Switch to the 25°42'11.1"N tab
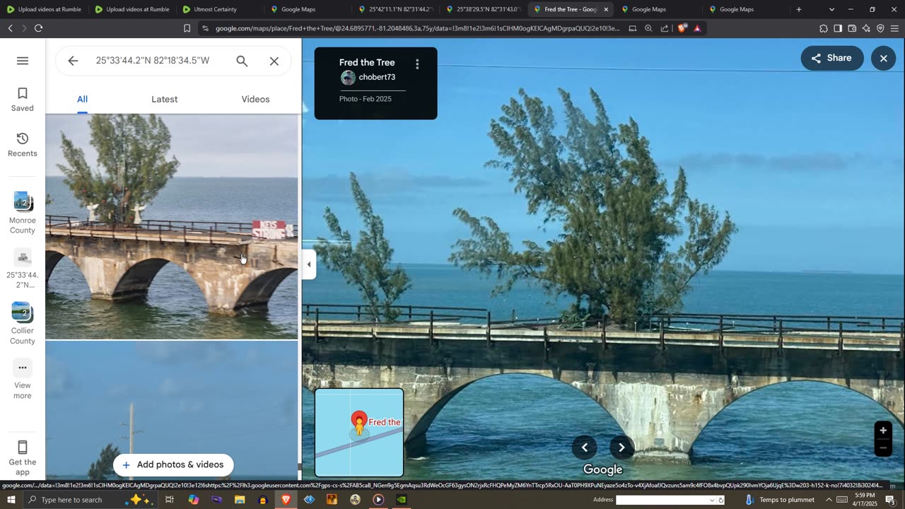 (395, 9)
